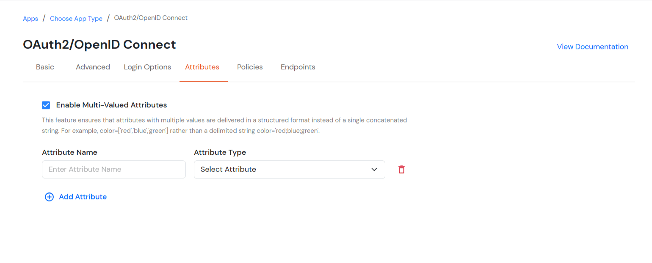Image resolution: width=652 pixels, height=263 pixels.
Task: Delete the attribute row using trash icon
Action: [401, 169]
